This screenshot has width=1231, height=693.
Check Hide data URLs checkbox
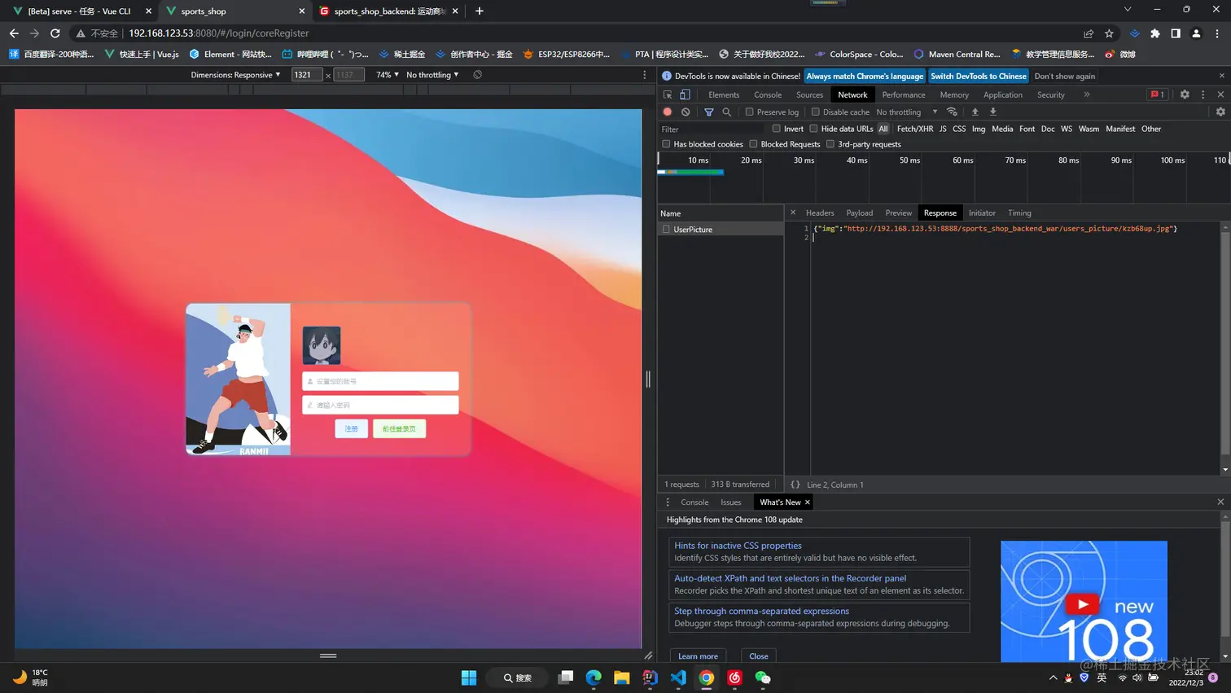[813, 129]
